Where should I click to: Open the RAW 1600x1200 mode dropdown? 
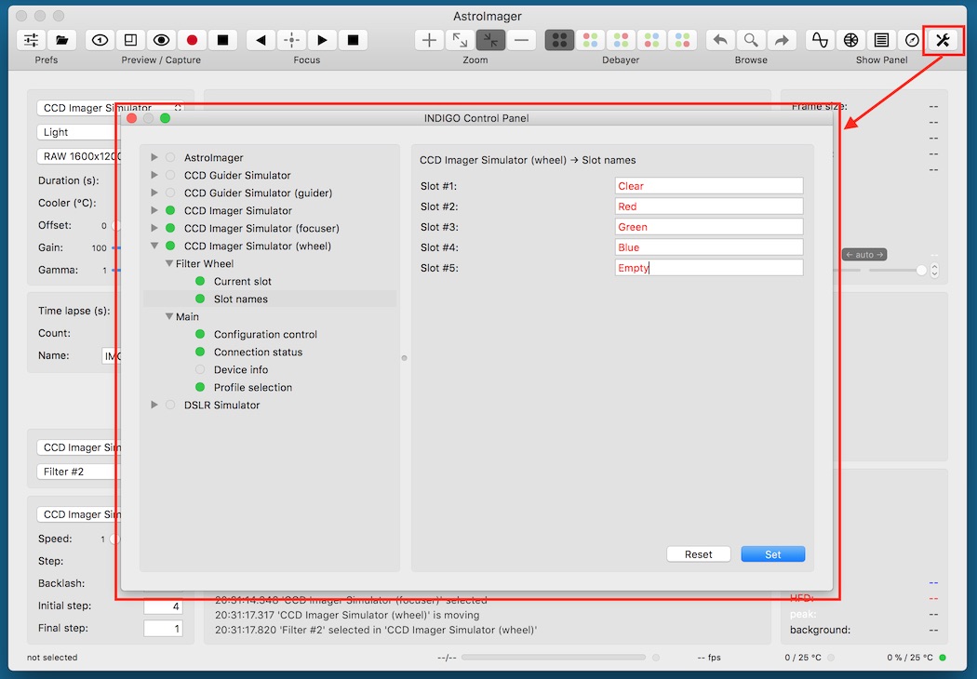tap(78, 156)
